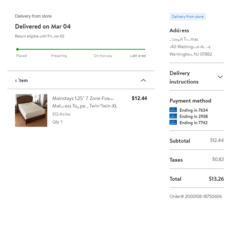
Task: Click gift card icon ending in 2938
Action: (x=173, y=116)
